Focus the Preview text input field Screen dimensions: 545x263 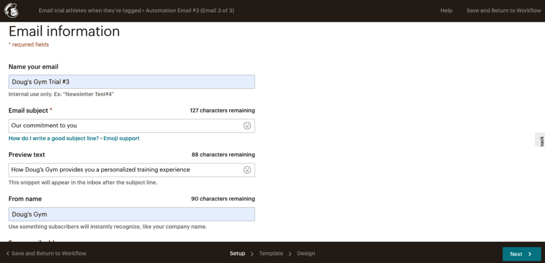click(x=132, y=170)
